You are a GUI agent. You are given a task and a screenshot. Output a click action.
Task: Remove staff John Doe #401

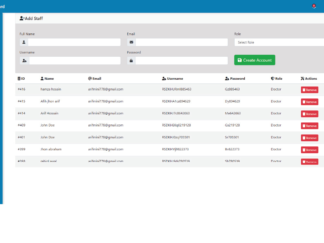(x=309, y=138)
